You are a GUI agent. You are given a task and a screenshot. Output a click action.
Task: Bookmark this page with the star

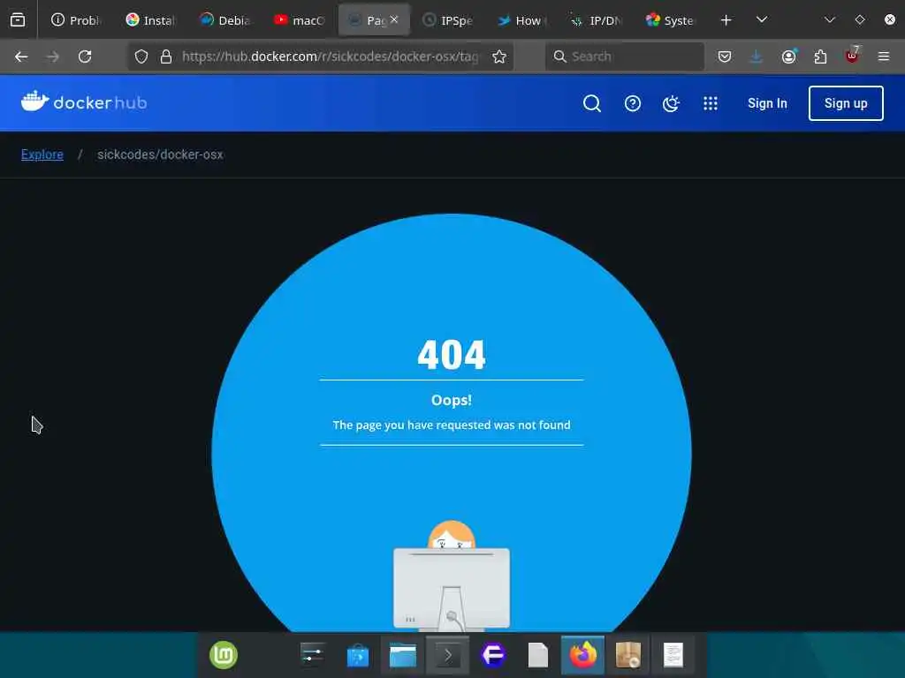[x=499, y=56]
